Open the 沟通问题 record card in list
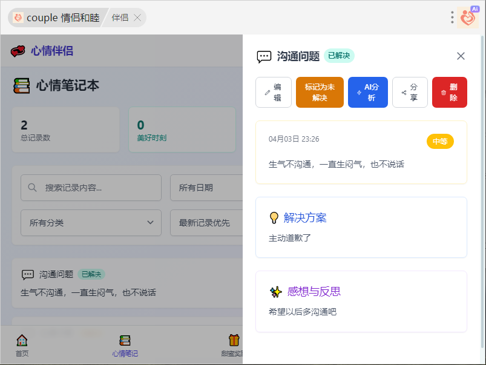The image size is (486, 365). coord(127,283)
